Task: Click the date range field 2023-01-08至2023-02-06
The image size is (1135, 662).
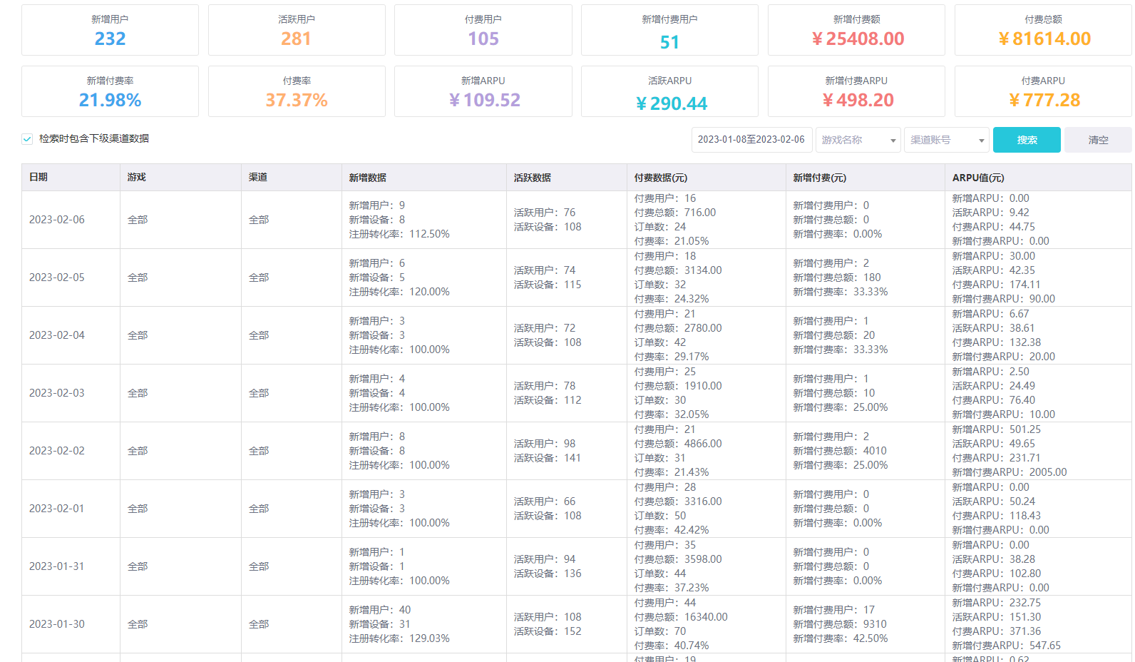Action: 751,140
